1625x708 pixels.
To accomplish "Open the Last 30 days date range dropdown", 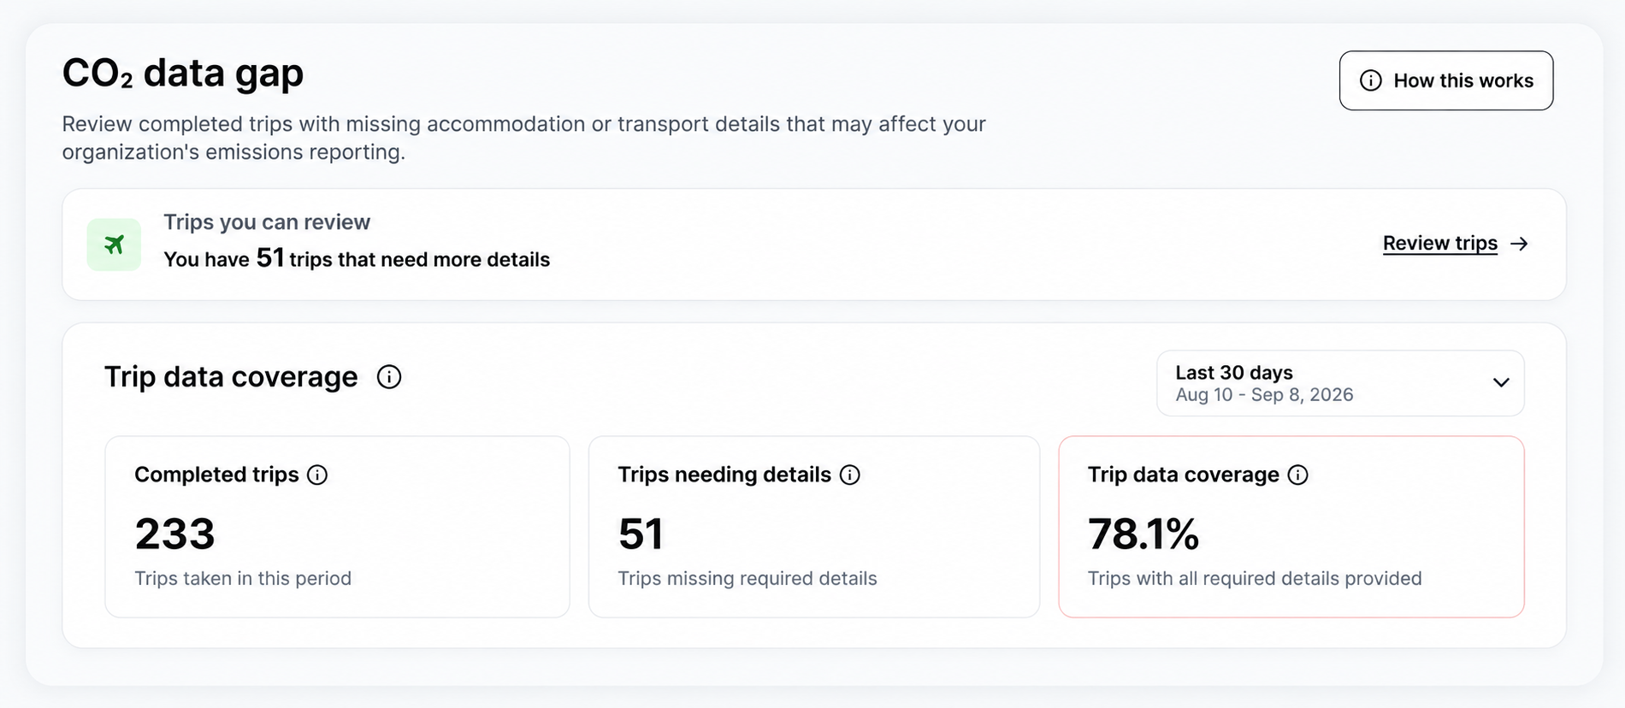I will 1340,383.
